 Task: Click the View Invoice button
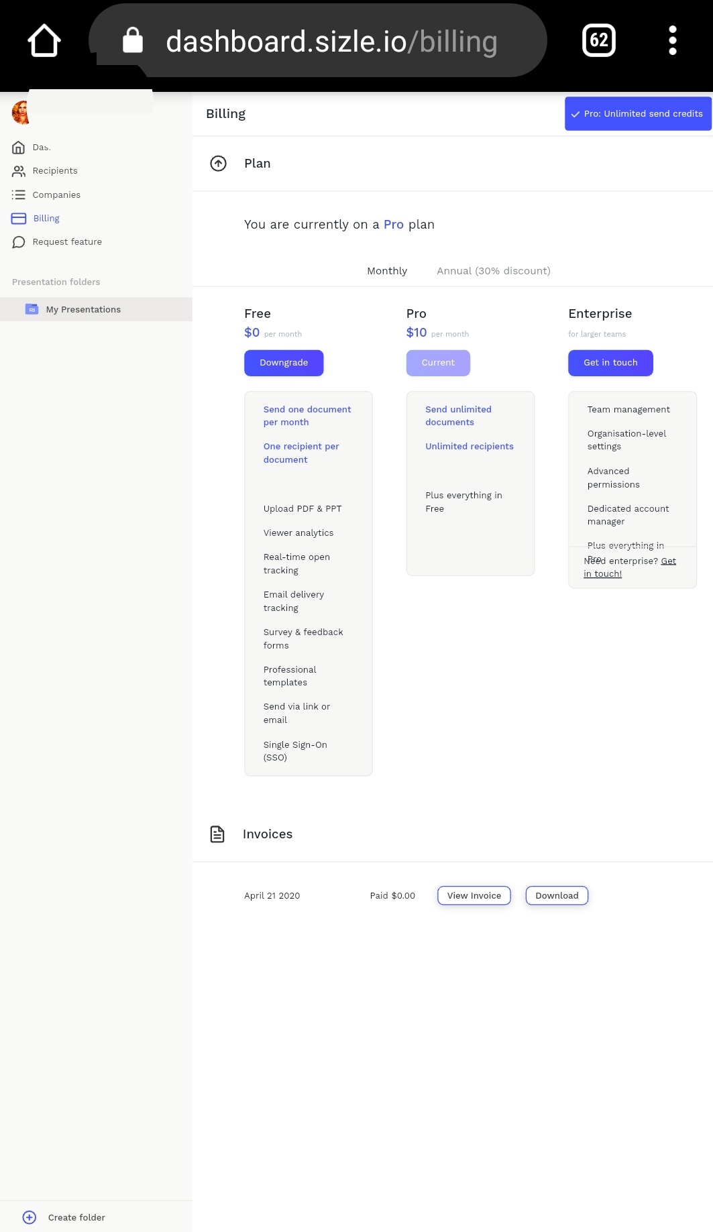click(x=474, y=896)
